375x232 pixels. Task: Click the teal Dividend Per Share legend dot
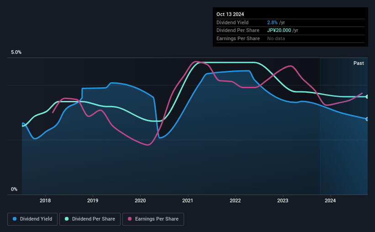pyautogui.click(x=67, y=219)
